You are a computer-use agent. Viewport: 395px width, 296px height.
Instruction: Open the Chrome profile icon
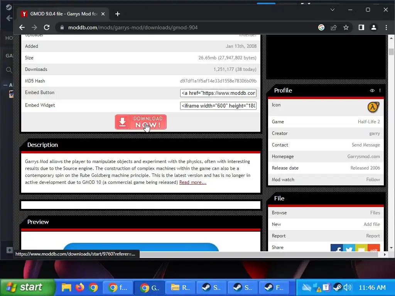click(x=373, y=27)
